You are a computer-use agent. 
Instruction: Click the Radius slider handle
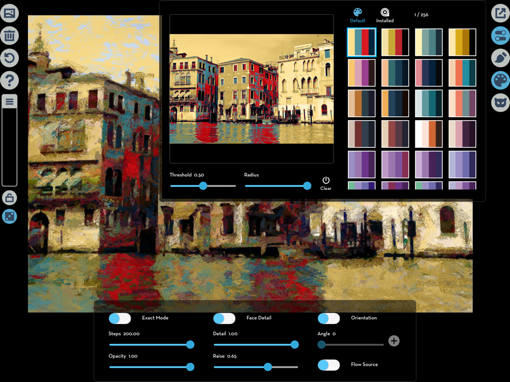[307, 186]
